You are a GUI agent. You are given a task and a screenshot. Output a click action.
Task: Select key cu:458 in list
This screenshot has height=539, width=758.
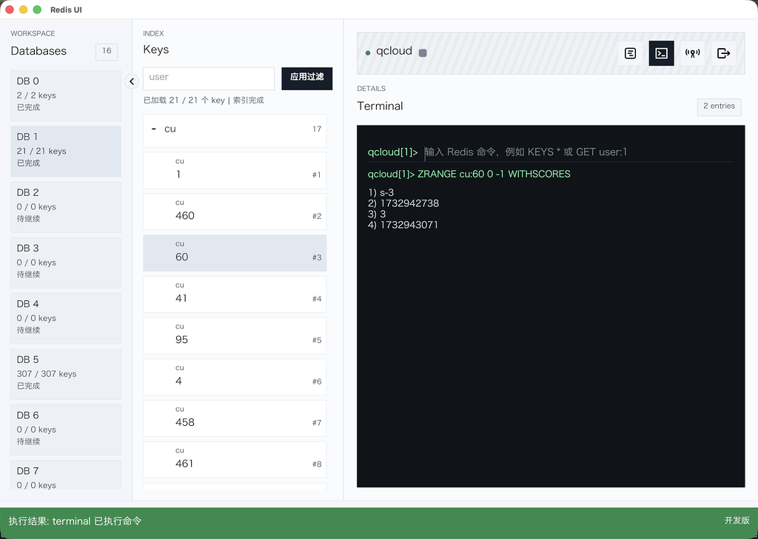pos(234,418)
